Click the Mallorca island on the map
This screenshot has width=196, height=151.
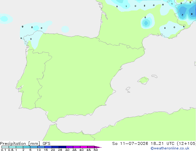pyautogui.click(x=143, y=81)
